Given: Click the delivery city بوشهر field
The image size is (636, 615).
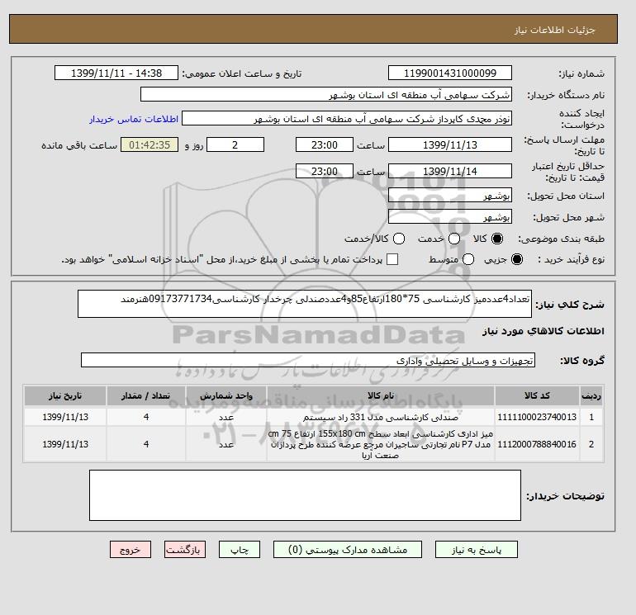Looking at the screenshot, I should [x=450, y=217].
